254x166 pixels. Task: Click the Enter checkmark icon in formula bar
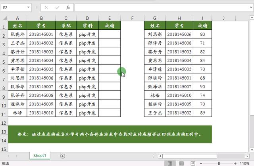[x=57, y=8]
